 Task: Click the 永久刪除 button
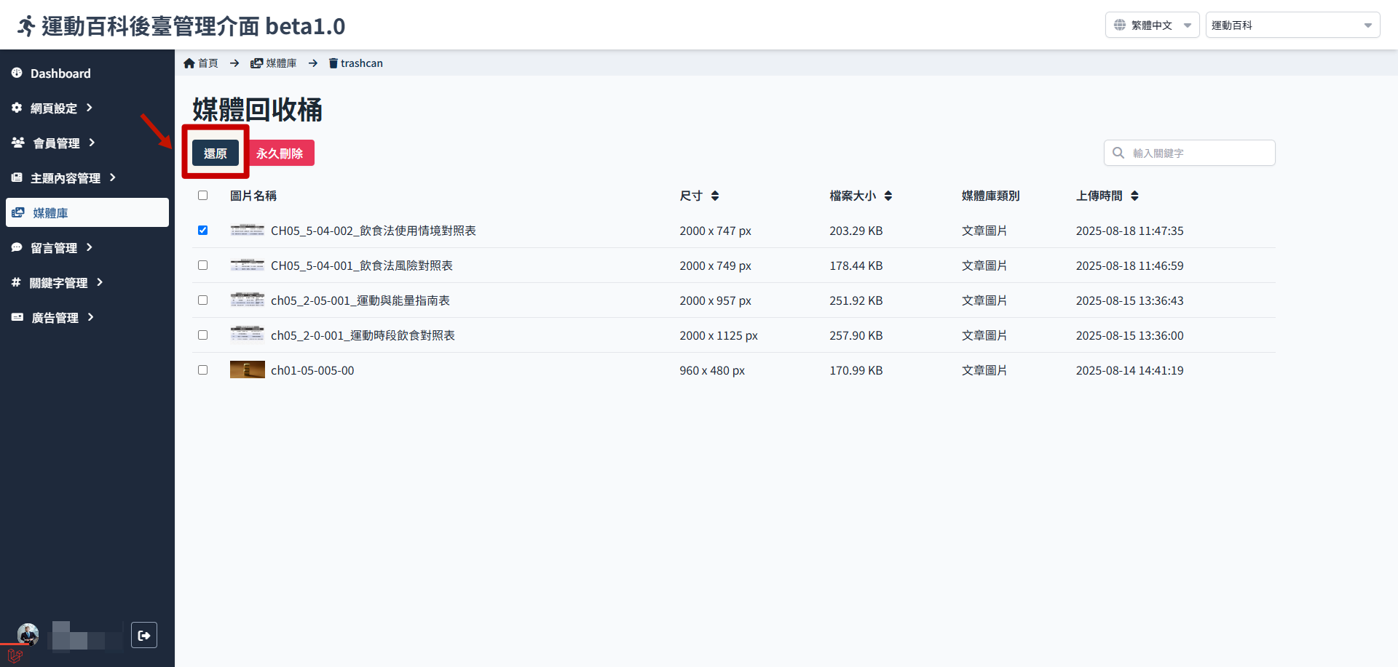coord(280,153)
